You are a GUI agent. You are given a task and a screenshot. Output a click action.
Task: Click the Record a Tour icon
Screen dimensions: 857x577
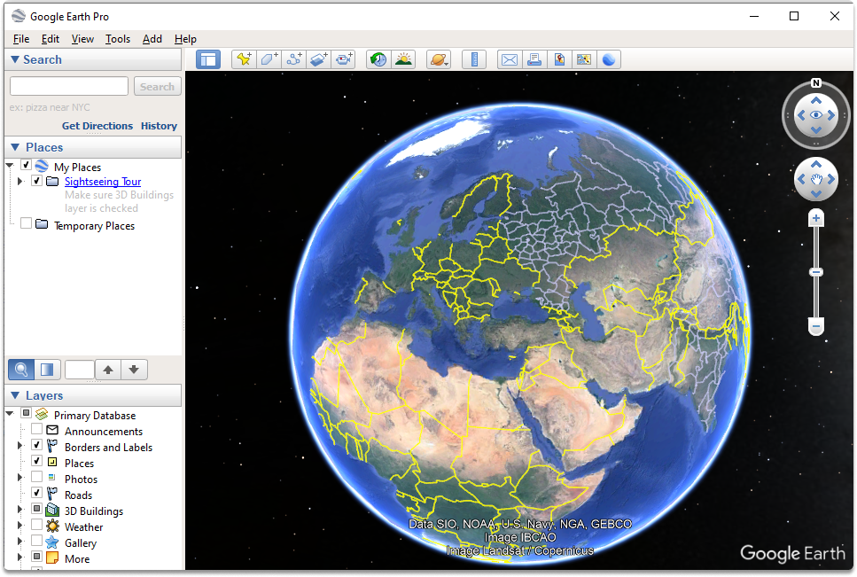click(344, 59)
